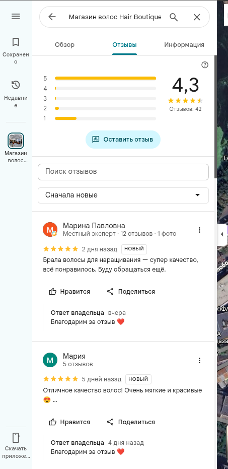Click 5 отзывов under Мария

[78, 364]
